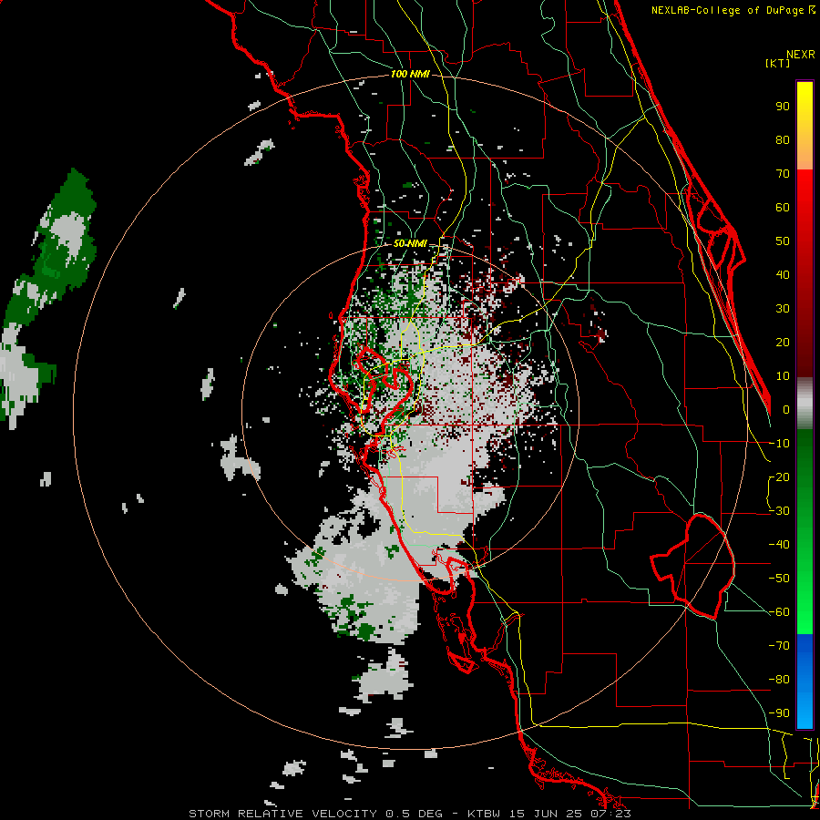
Task: Click the NEXLAB-College of DuPage title text
Action: (733, 10)
